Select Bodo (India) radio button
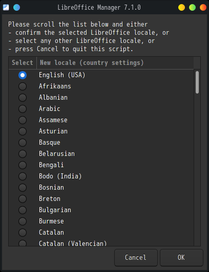This screenshot has height=272, width=209. click(x=23, y=176)
